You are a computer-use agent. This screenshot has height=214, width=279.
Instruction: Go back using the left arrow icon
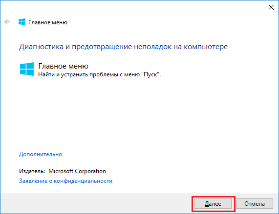pyautogui.click(x=7, y=22)
